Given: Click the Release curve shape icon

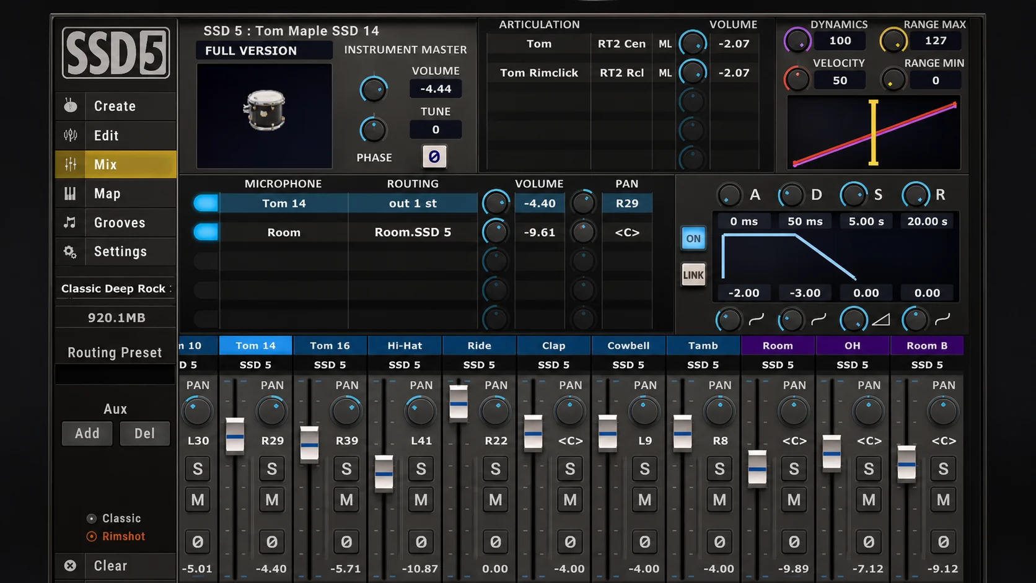Looking at the screenshot, I should [x=943, y=320].
